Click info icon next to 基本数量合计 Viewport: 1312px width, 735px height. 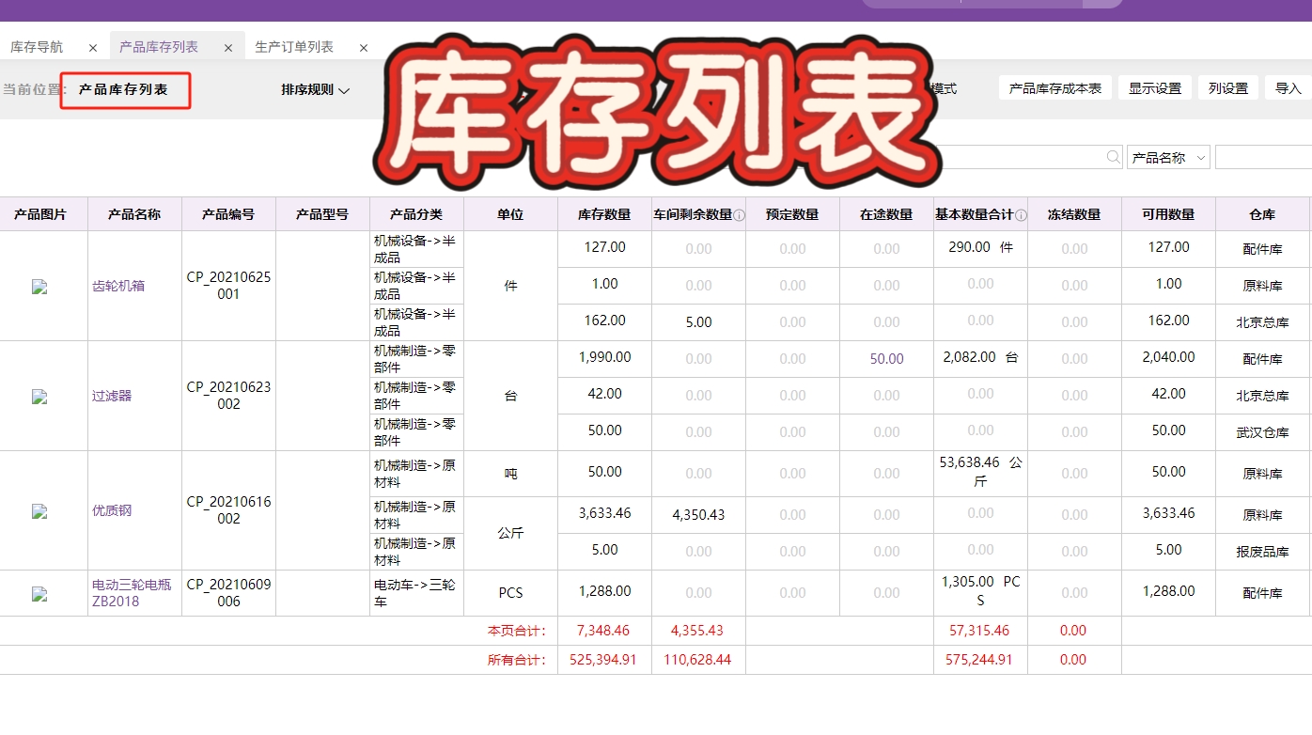coord(1021,215)
